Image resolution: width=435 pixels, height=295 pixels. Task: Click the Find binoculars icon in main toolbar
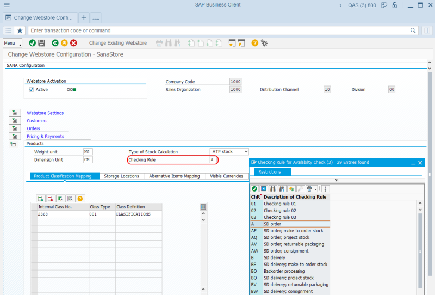coord(169,43)
